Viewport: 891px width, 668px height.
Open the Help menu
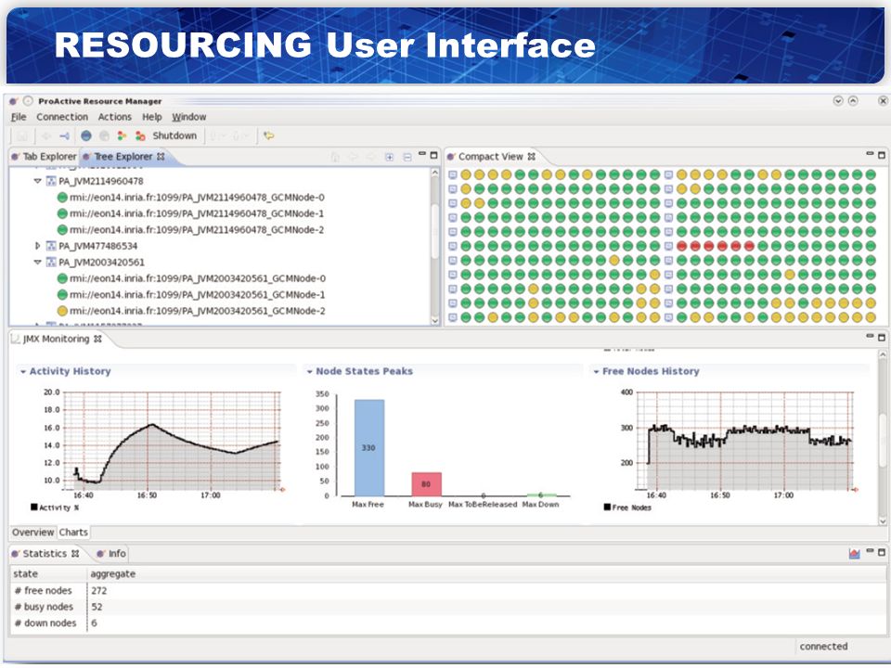coord(151,117)
